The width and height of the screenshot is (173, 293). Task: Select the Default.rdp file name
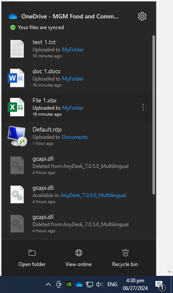[47, 129]
